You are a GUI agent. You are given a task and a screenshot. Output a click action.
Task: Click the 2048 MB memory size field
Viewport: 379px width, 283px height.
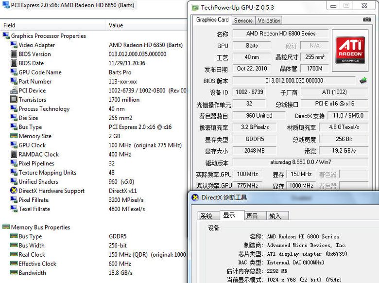point(254,151)
